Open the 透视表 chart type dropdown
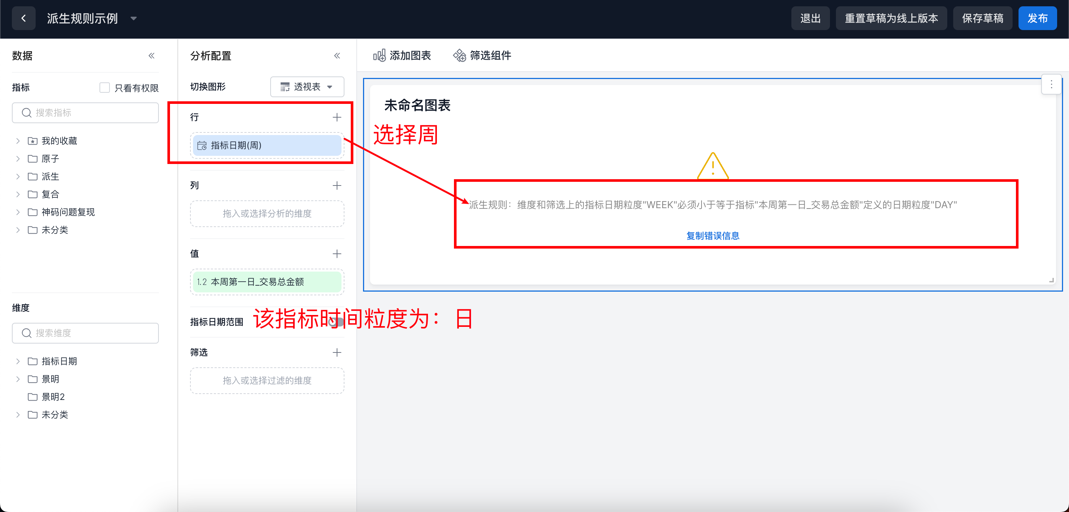This screenshot has height=512, width=1069. pos(307,87)
